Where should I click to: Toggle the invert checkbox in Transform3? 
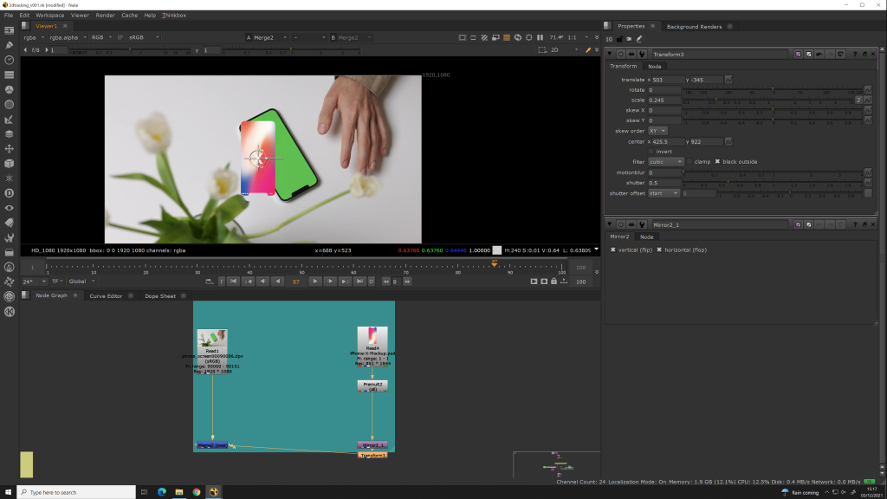tap(651, 152)
